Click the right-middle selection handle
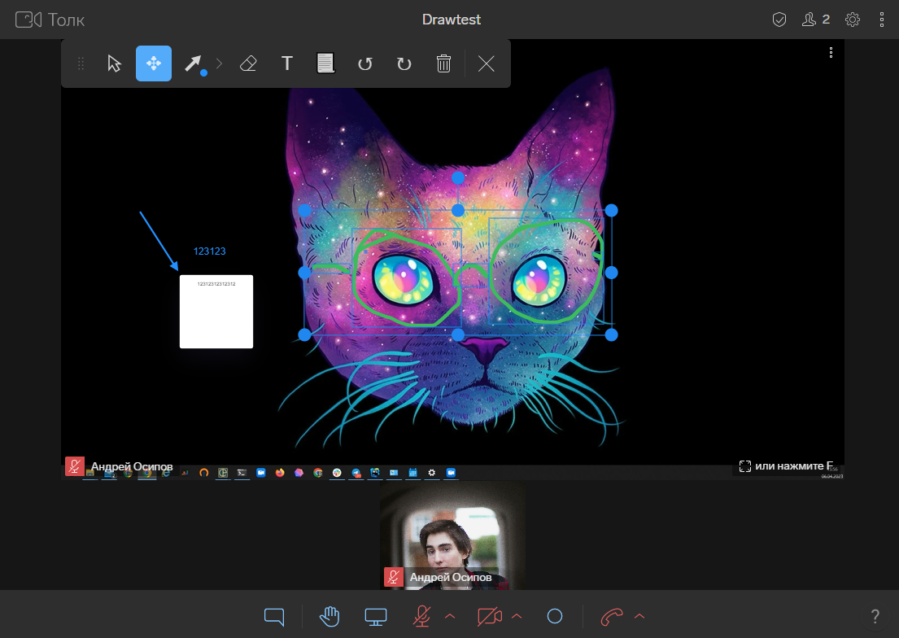 611,273
